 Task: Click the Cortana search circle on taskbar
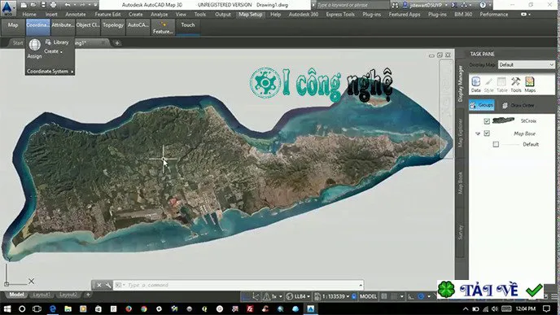click(x=22, y=309)
